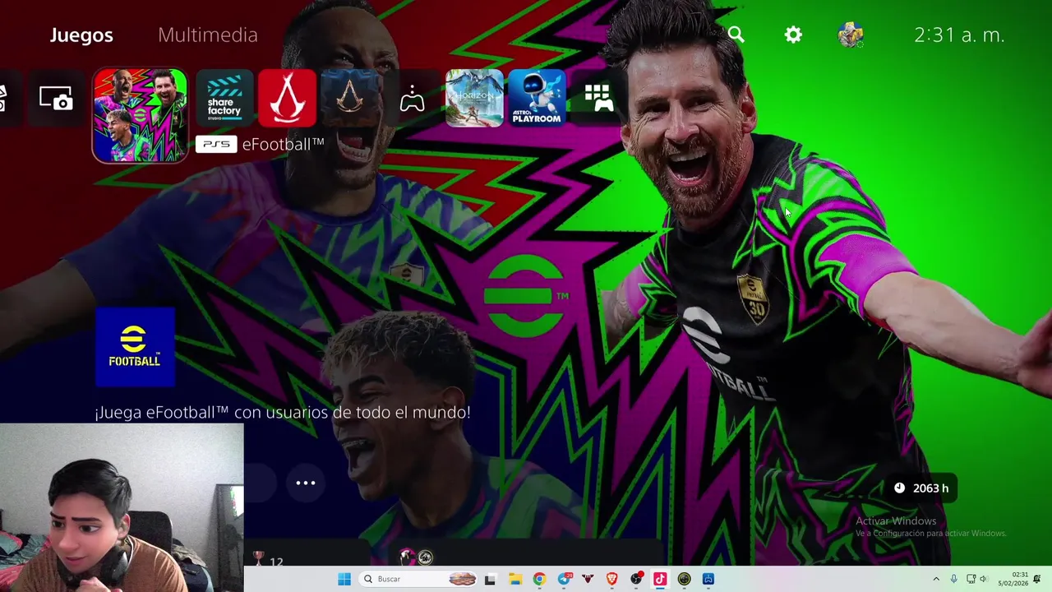Screen dimensions: 1052x592
Task: Open the PS5 settings gear
Action: [x=793, y=35]
